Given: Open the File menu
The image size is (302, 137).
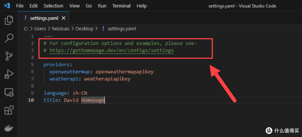Looking at the screenshot, I should point(20,6).
